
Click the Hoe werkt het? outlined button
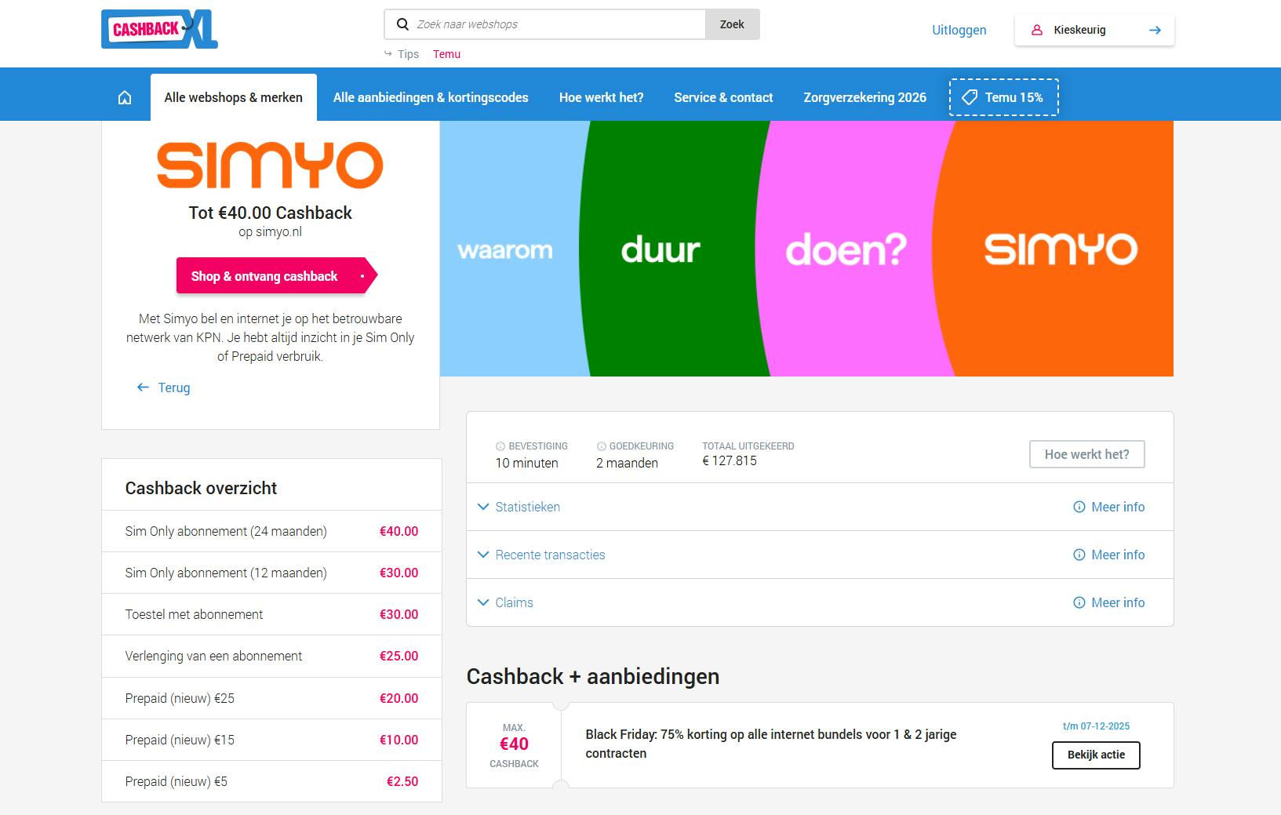click(x=1087, y=454)
